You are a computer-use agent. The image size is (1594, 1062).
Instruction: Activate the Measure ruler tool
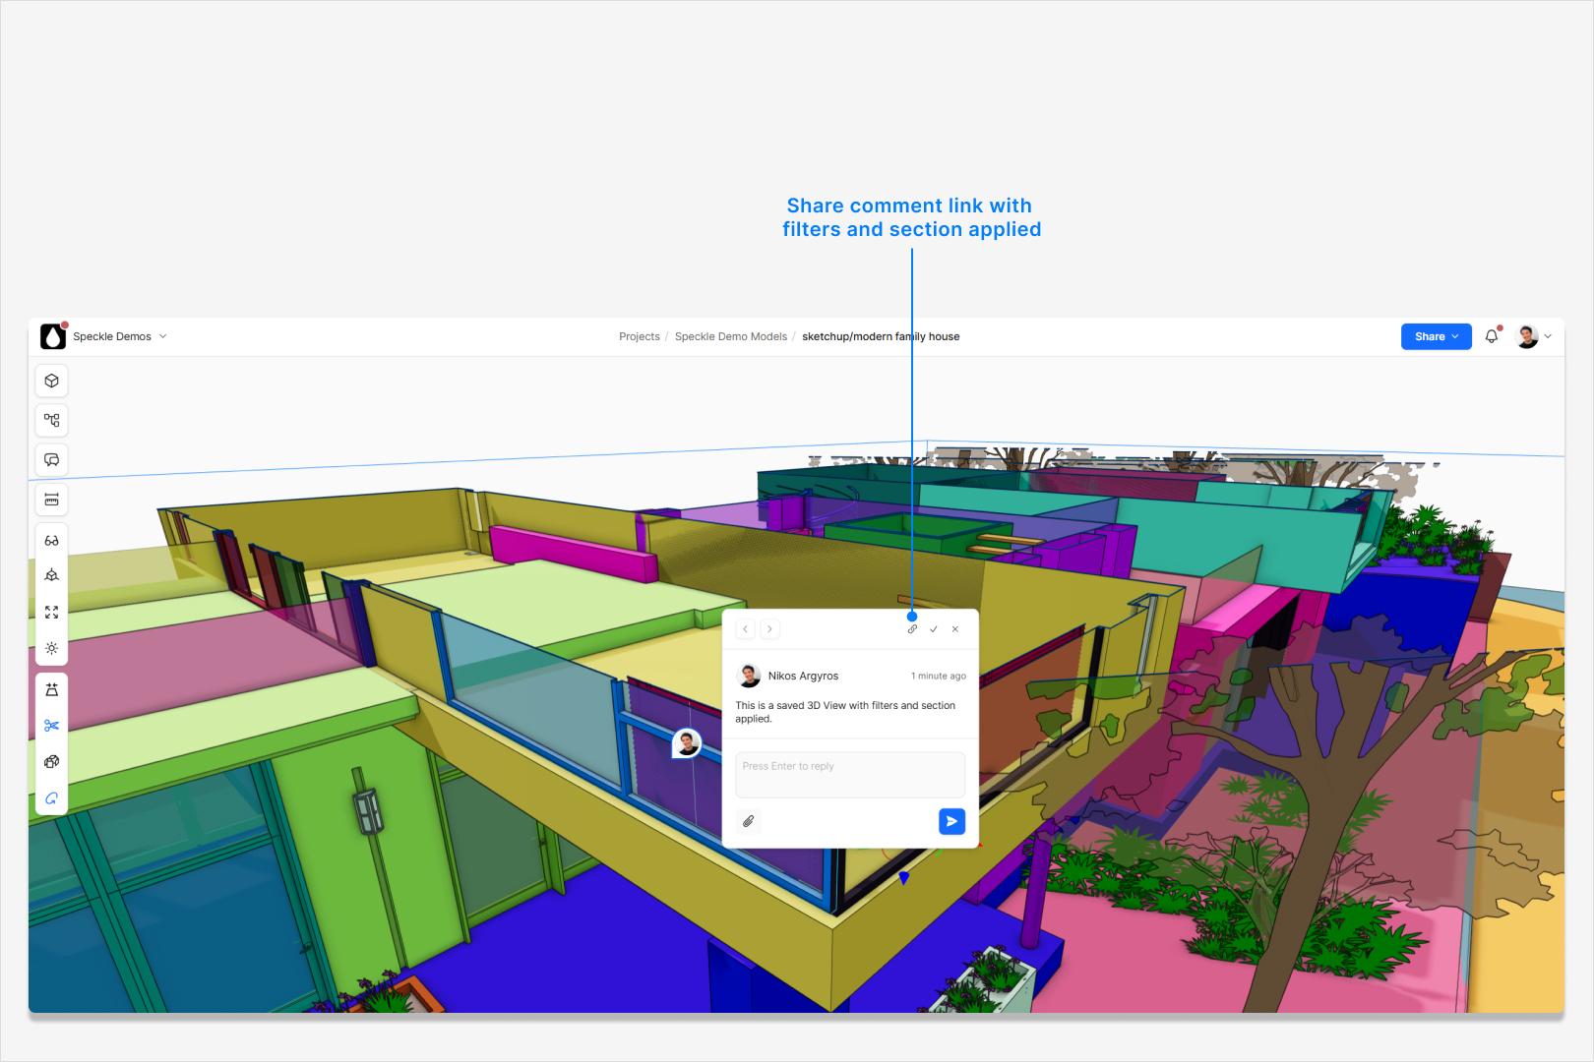pyautogui.click(x=52, y=500)
